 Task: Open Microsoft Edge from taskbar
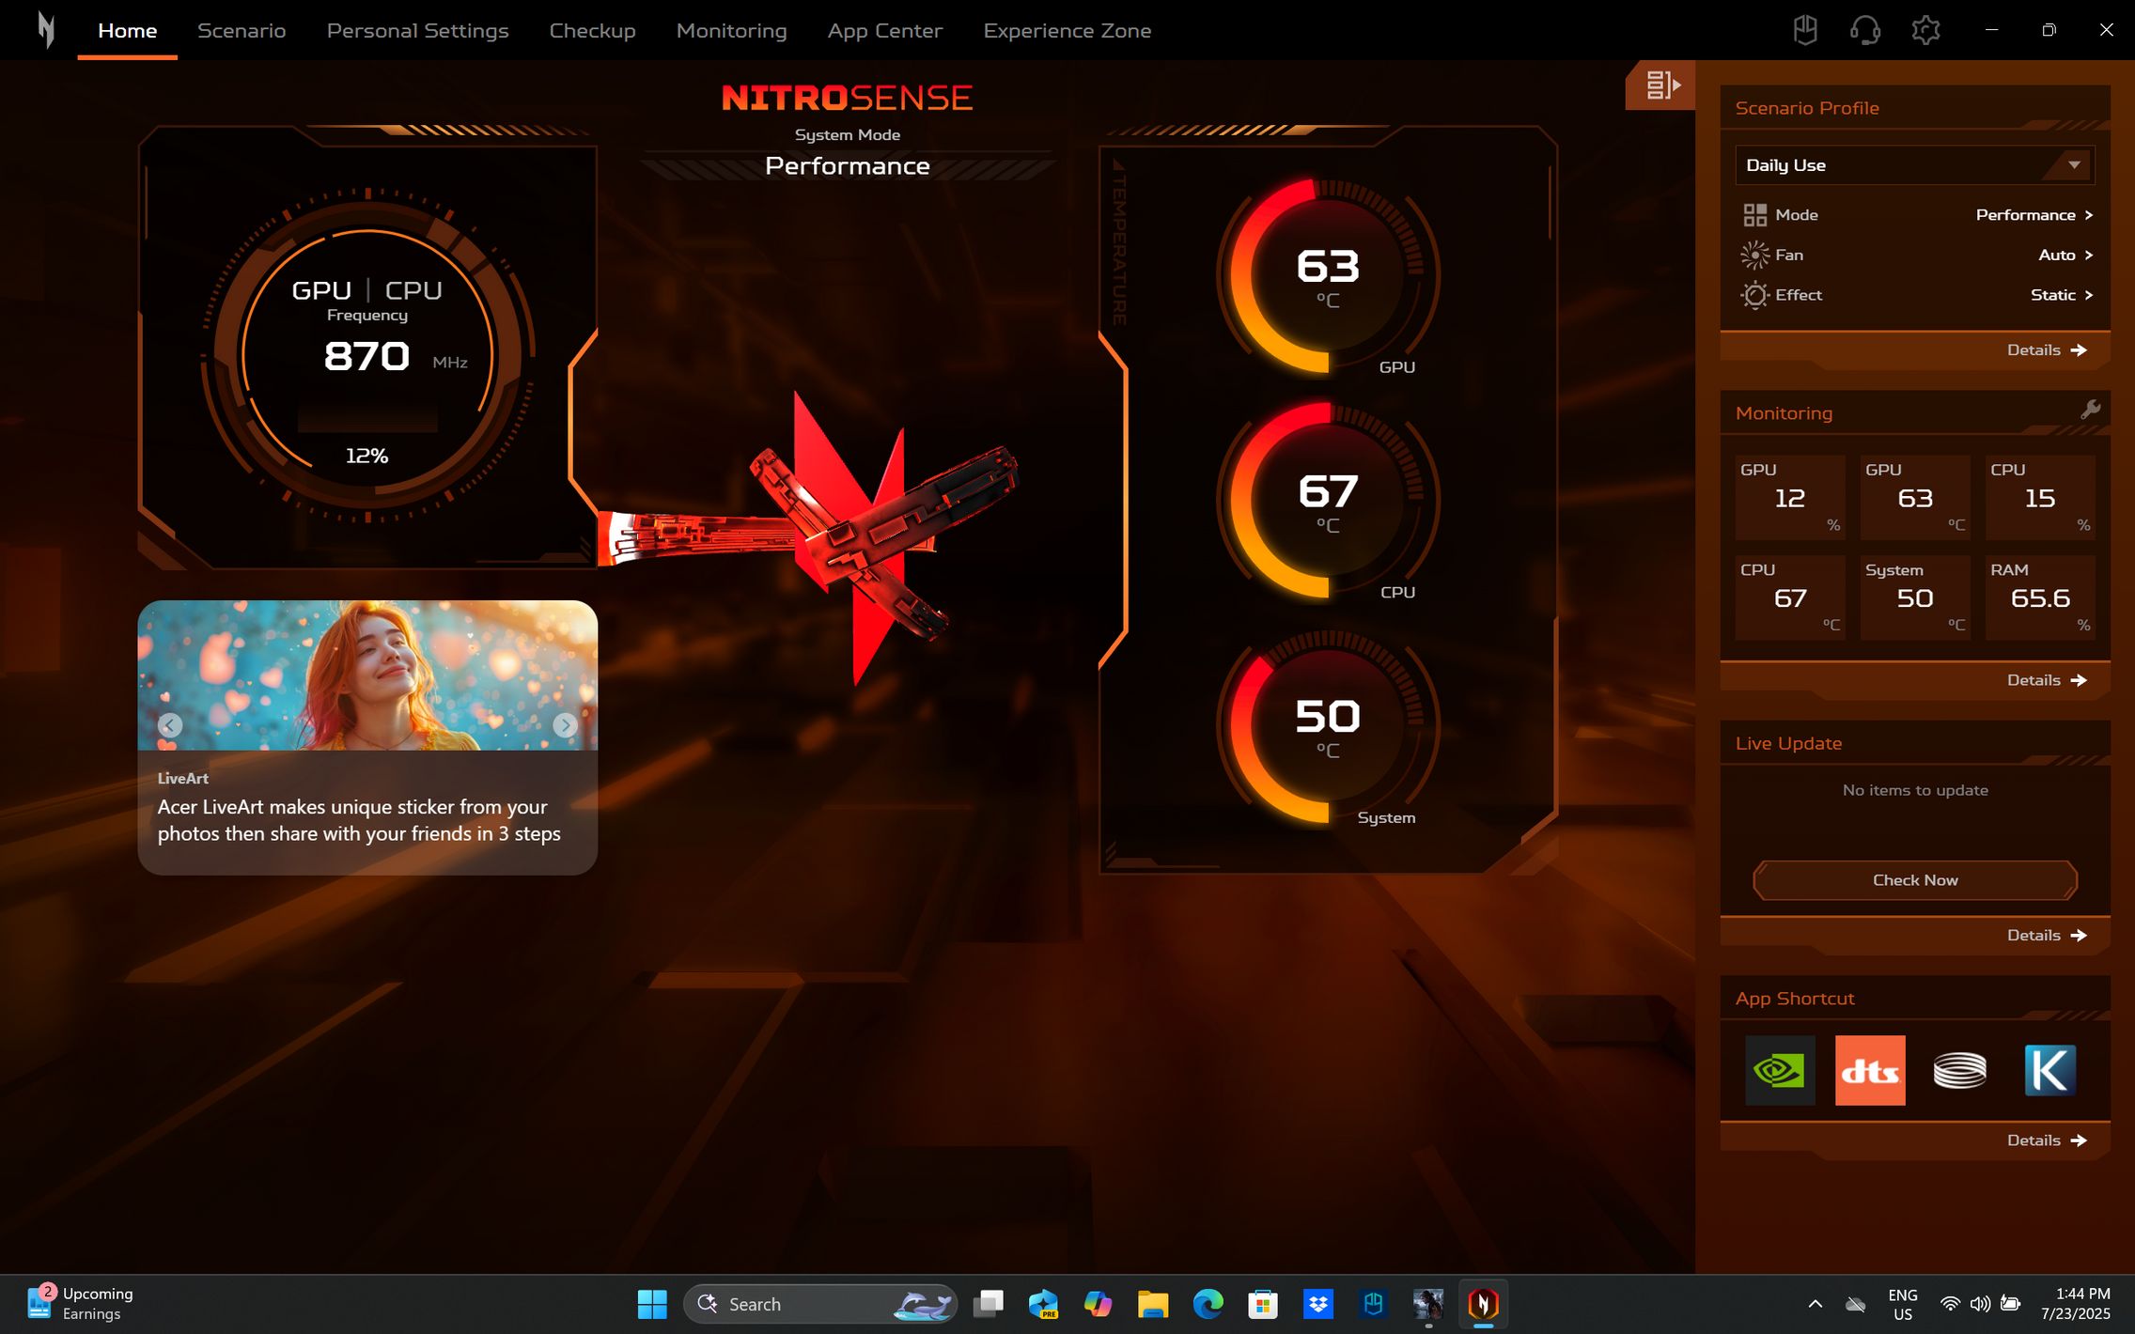pos(1208,1304)
